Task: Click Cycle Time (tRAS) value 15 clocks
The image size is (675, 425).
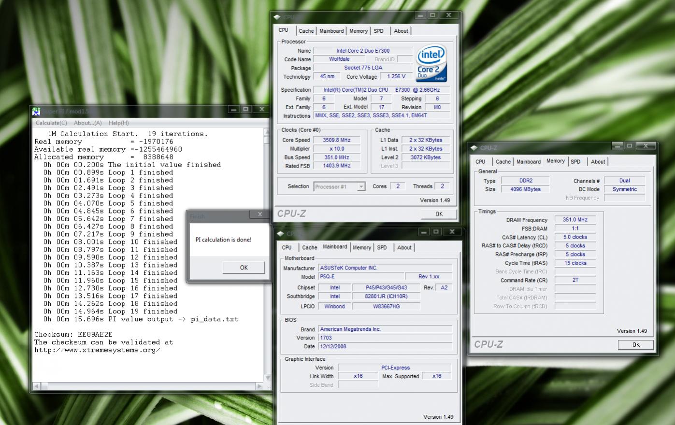Action: tap(575, 263)
